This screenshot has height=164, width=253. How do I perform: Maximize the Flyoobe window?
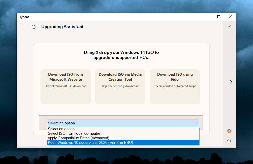(219, 17)
